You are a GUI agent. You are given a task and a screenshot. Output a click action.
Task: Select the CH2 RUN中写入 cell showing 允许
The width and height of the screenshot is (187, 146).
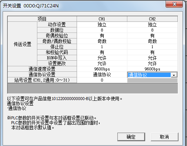tap(153, 58)
